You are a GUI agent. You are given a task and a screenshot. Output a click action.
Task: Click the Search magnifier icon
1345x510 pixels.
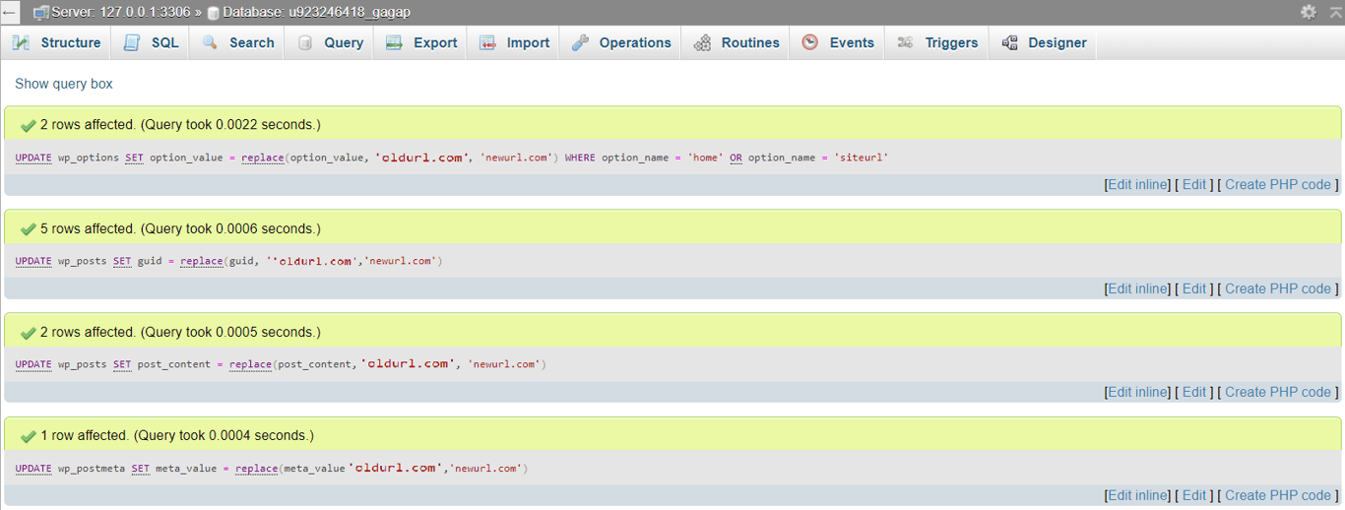[210, 43]
